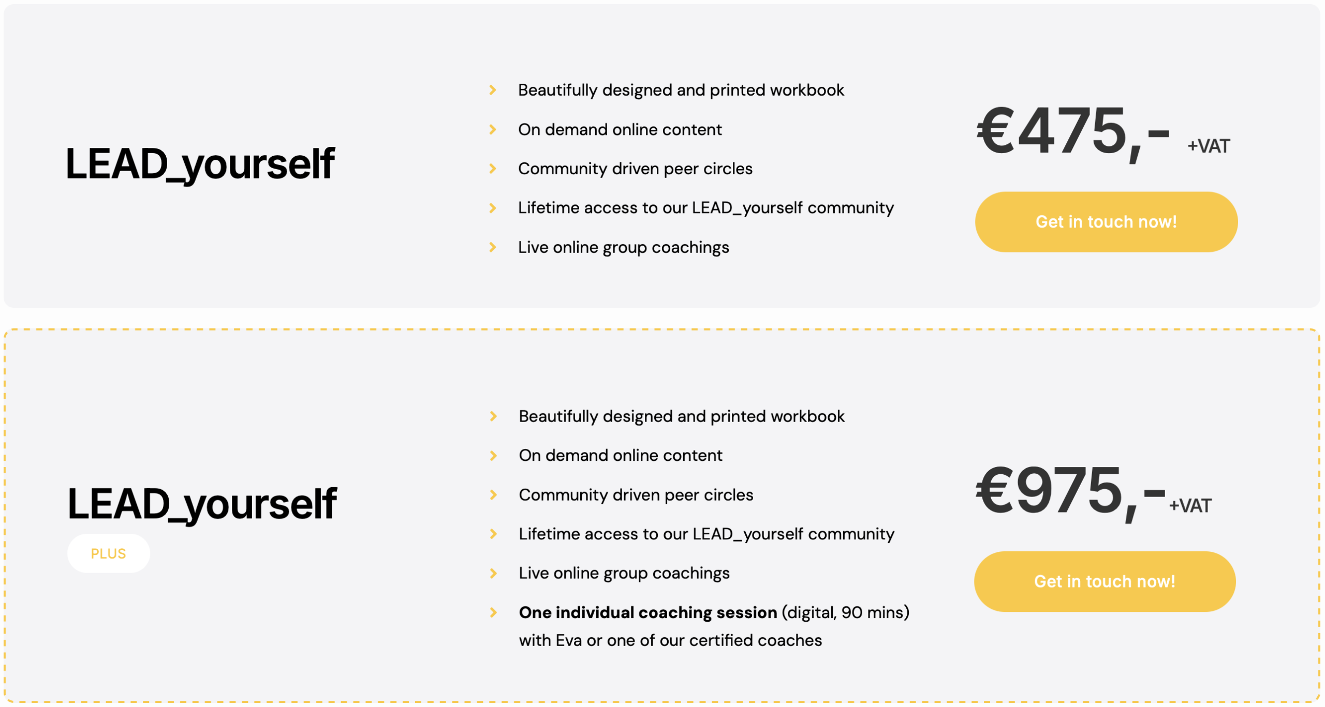Viewport: 1325px width, 707px height.
Task: Click chevron beside PLUS plan 'Beautifully designed' item
Action: tap(493, 417)
